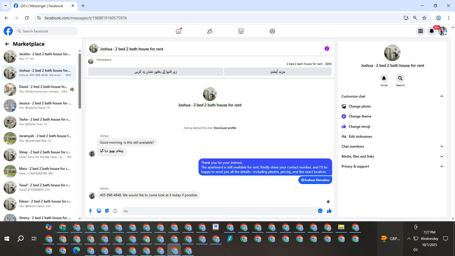Open the Friends icon in top navigation
The height and width of the screenshot is (256, 455).
pyautogui.click(x=210, y=31)
